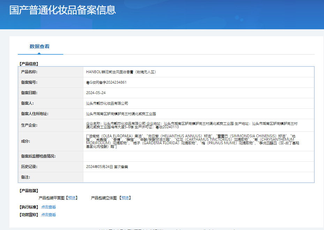The height and width of the screenshot is (230, 324).
Task: Click the 【产品包装】 section heading
Action: 29,191
